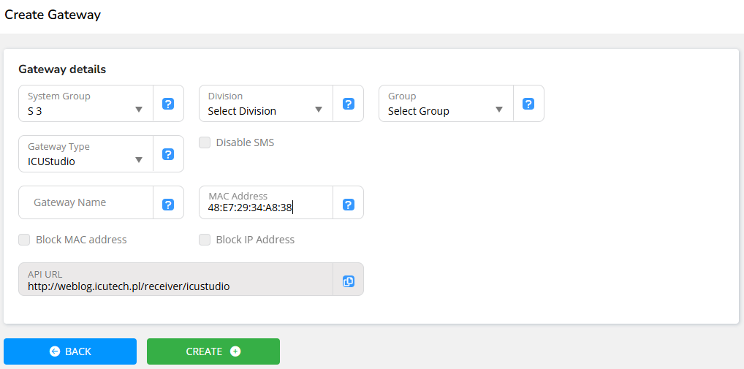Click into the MAC Address text field
Viewport: 744px width, 369px height.
point(265,208)
